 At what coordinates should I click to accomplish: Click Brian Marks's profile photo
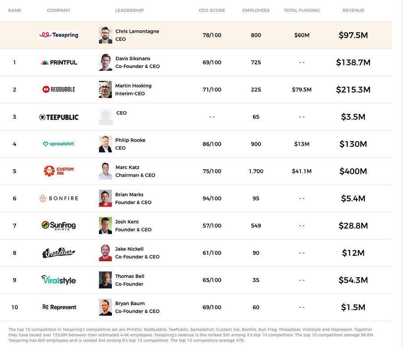click(106, 198)
